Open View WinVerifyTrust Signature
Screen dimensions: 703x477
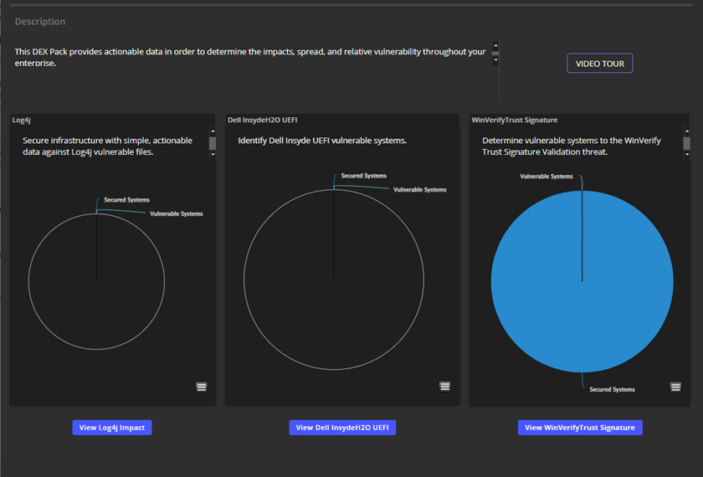580,428
